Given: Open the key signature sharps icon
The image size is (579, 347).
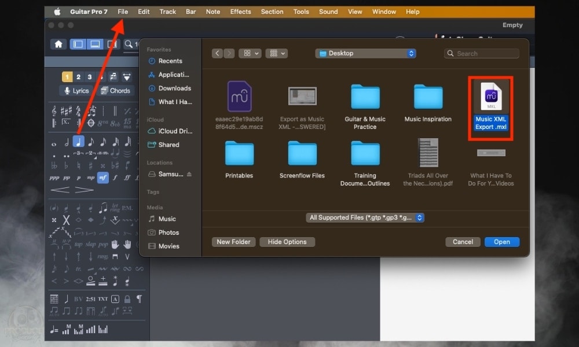Looking at the screenshot, I should (x=66, y=110).
